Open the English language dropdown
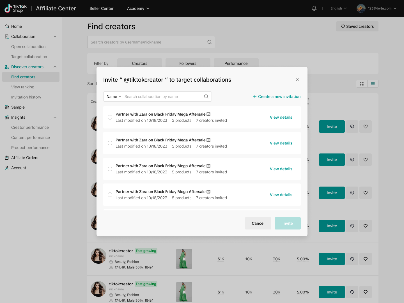Viewport: 404px width, 303px height. coord(339,8)
